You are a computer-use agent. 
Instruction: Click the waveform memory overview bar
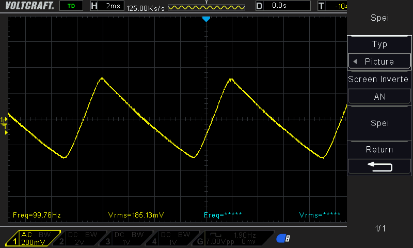[206, 7]
